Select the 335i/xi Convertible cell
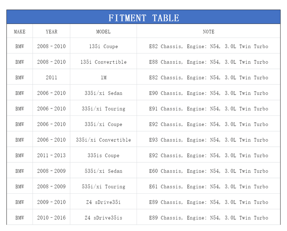The image size is (287, 231). [x=103, y=140]
